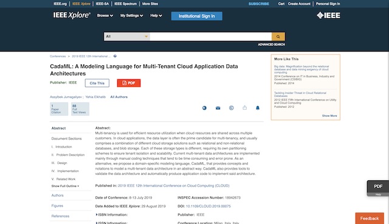Select the Figures tab
The height and width of the screenshot is (224, 389).
coord(57,206)
